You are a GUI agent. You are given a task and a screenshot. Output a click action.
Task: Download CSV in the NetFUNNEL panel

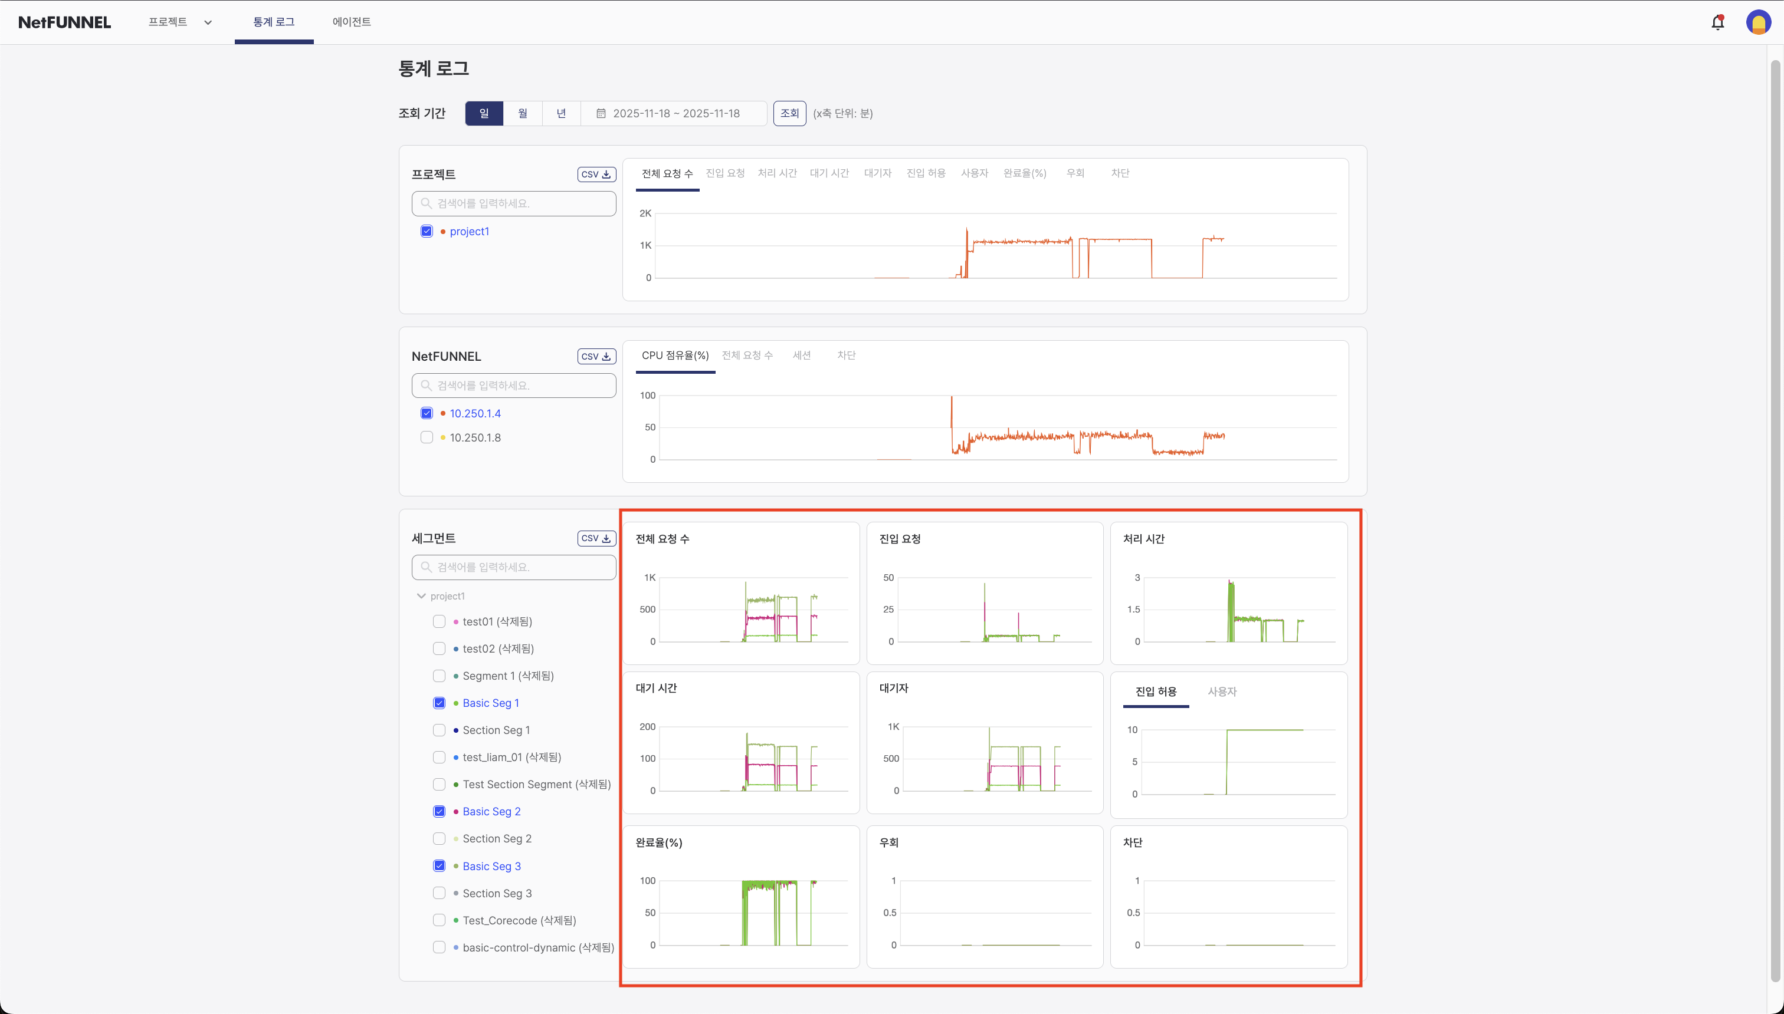[596, 357]
